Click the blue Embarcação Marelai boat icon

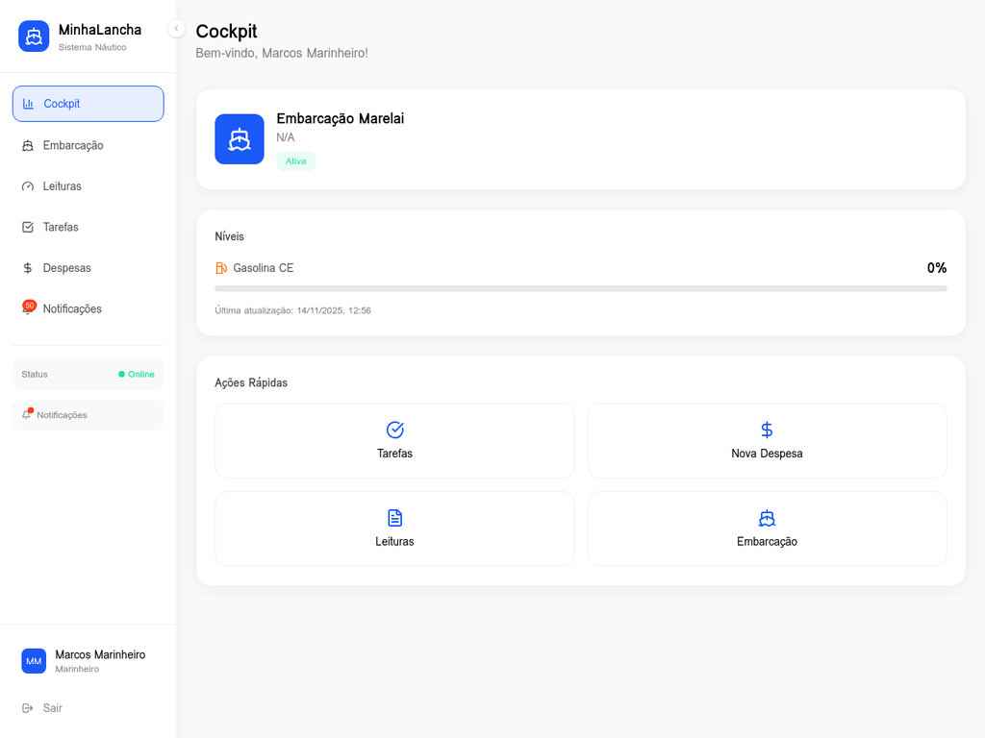[x=240, y=139]
